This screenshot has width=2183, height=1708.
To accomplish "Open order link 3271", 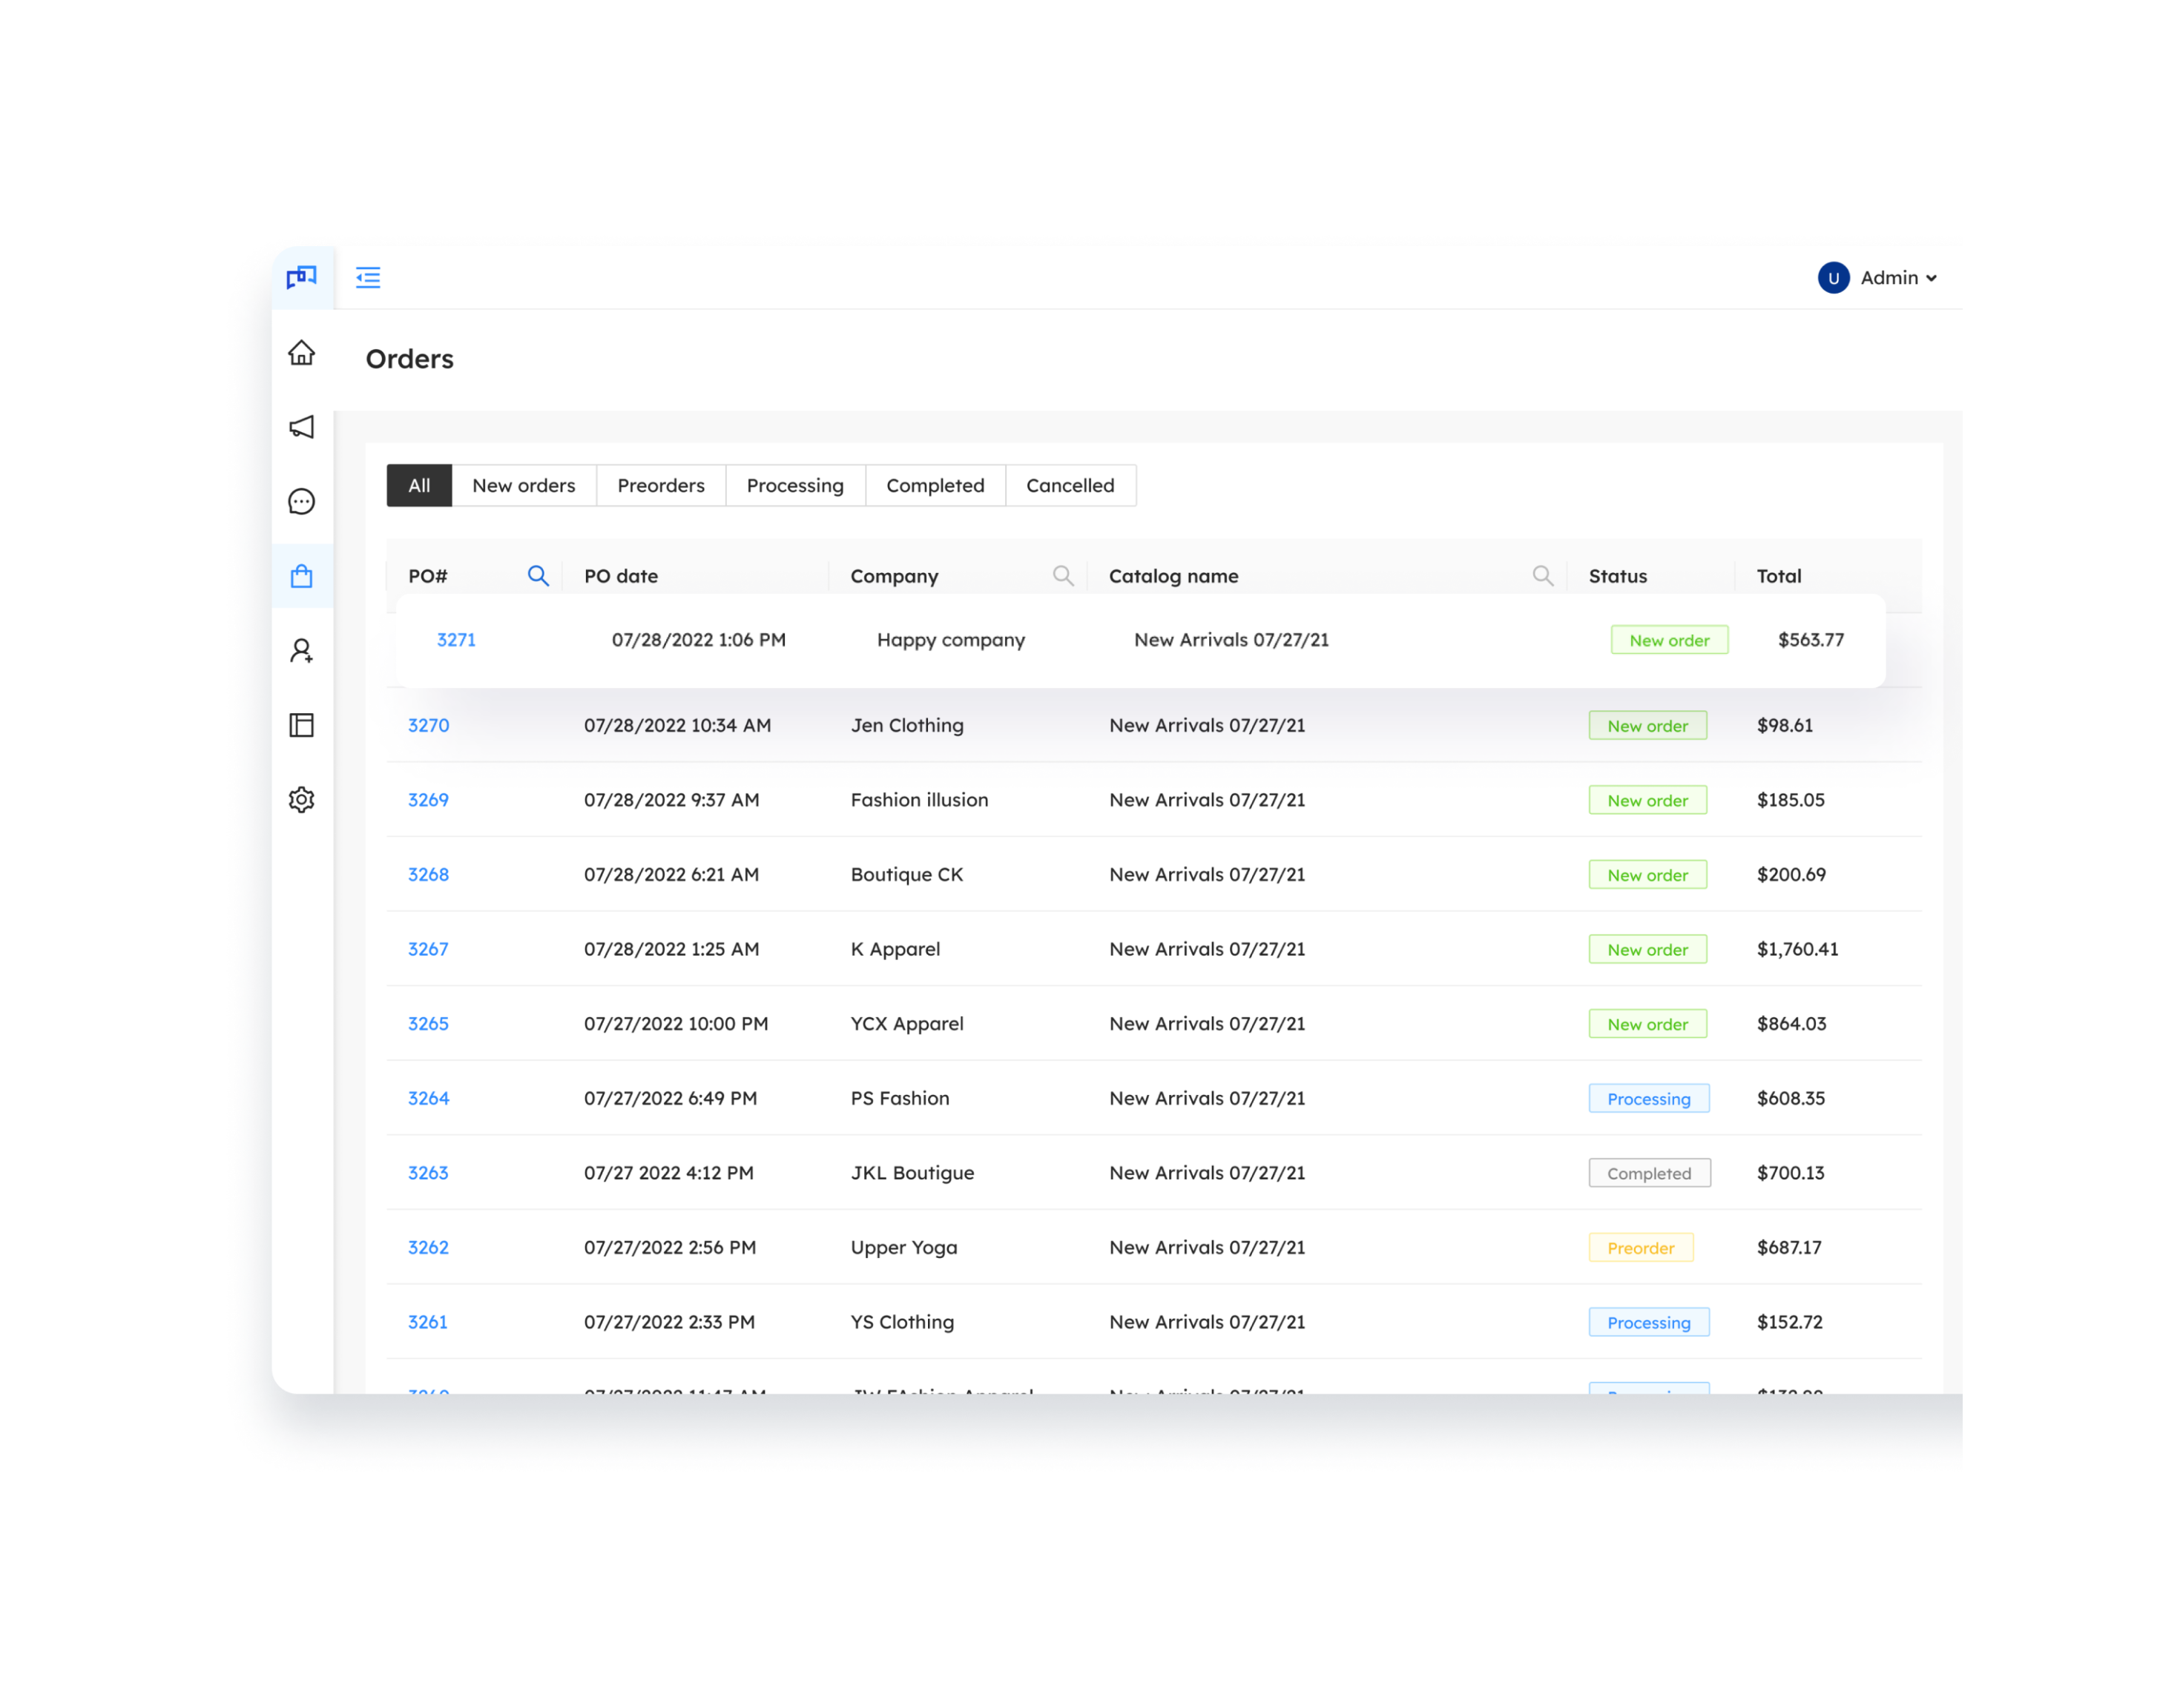I will [x=456, y=640].
